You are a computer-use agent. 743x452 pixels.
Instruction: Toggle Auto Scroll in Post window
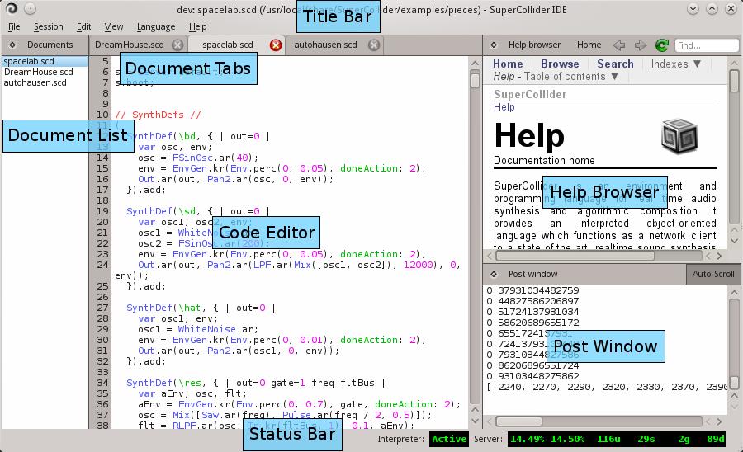(713, 274)
